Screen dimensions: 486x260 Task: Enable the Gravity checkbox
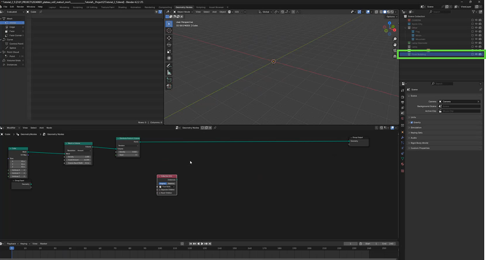pos(412,122)
